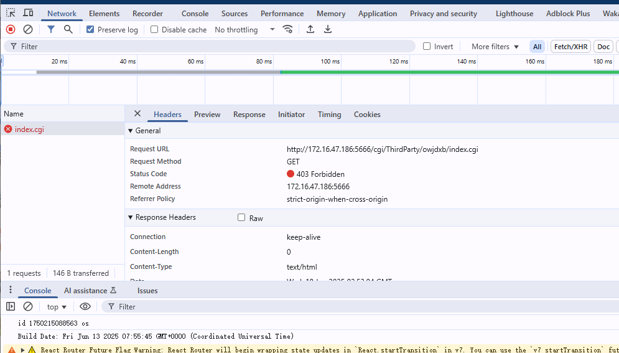Activate the inspect element picker icon
619x353 pixels.
click(x=11, y=13)
